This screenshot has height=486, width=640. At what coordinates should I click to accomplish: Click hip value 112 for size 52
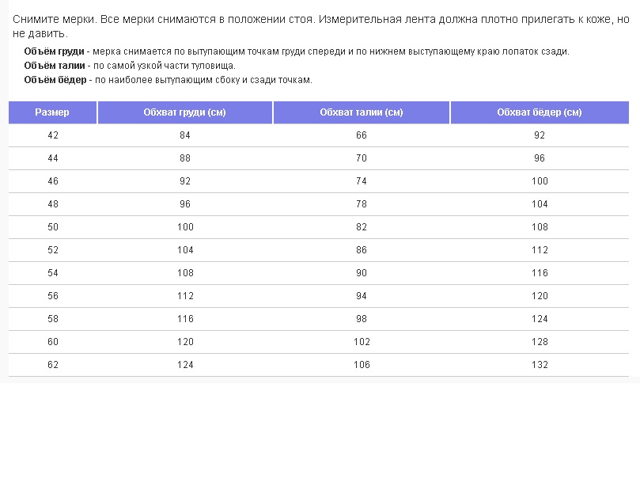pyautogui.click(x=540, y=250)
